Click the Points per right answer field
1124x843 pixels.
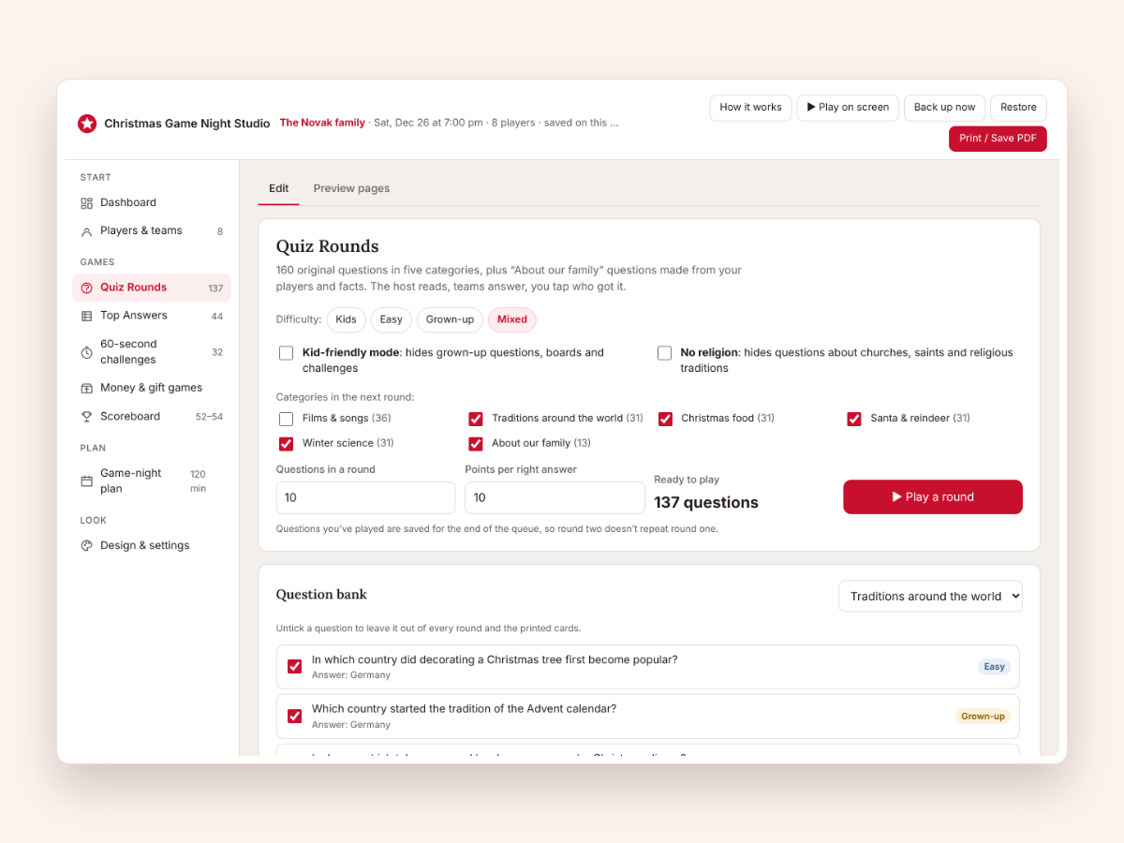click(555, 497)
